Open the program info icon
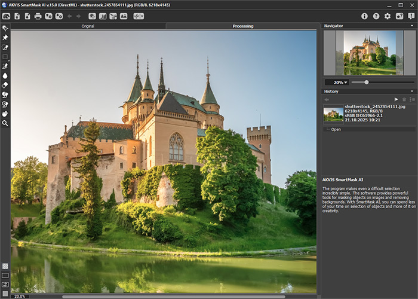The image size is (418, 299). click(x=365, y=16)
